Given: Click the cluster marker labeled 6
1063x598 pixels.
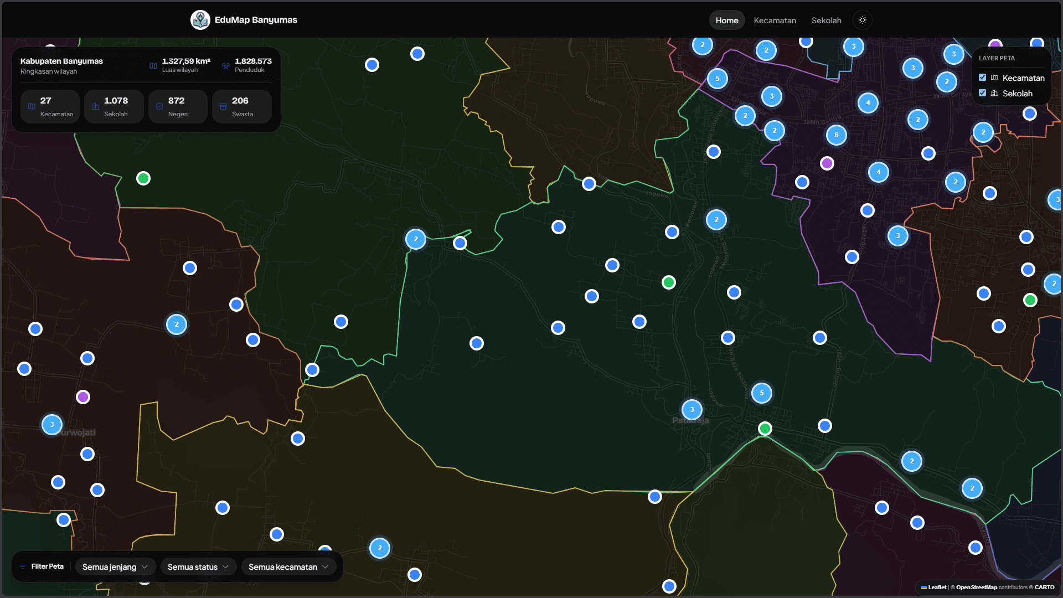Looking at the screenshot, I should [837, 135].
